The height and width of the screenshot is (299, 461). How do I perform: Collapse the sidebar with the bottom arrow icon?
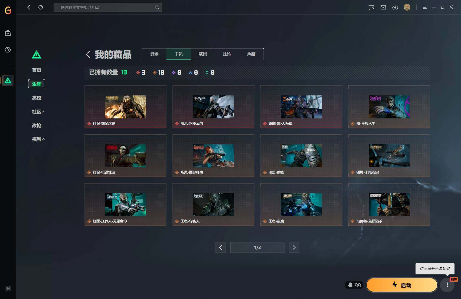pos(8,289)
